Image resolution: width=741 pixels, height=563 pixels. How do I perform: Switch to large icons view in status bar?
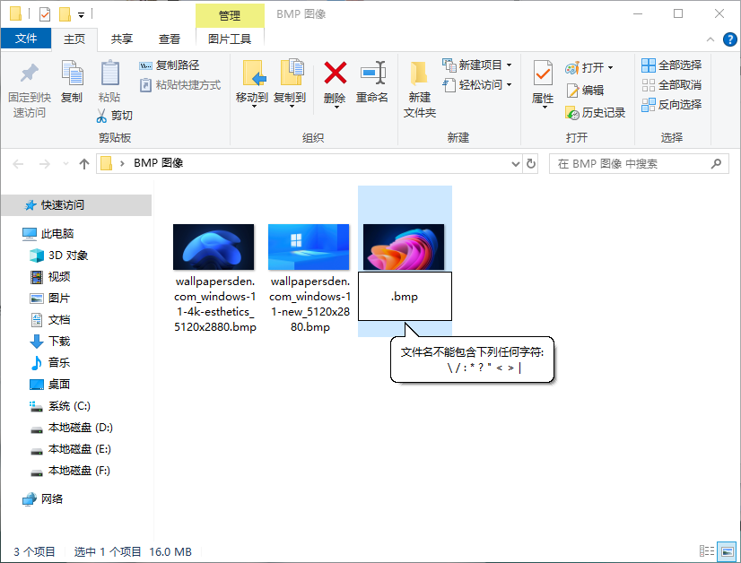(727, 551)
